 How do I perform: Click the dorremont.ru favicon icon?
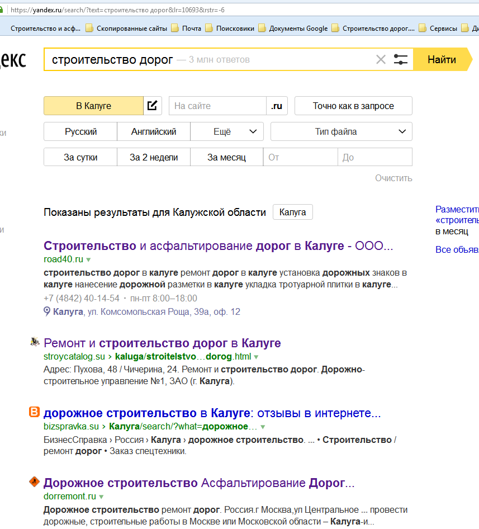(x=34, y=482)
